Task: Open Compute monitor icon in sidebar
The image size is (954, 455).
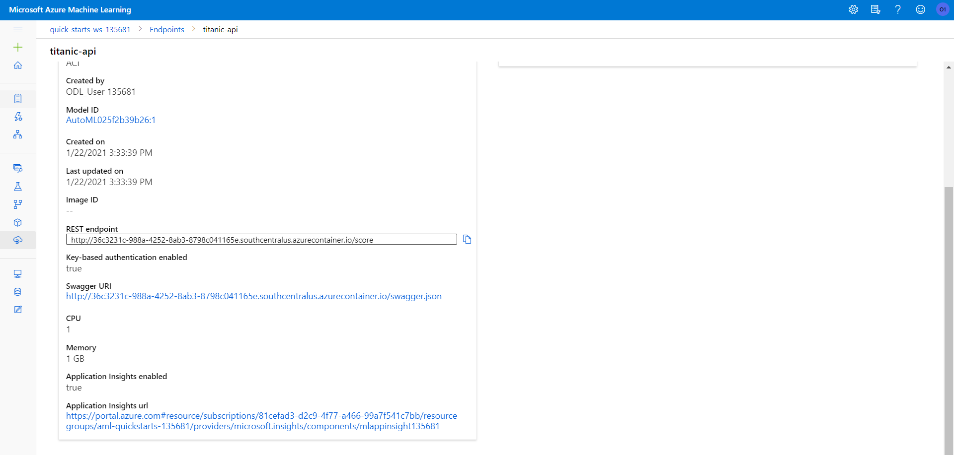Action: 18,274
